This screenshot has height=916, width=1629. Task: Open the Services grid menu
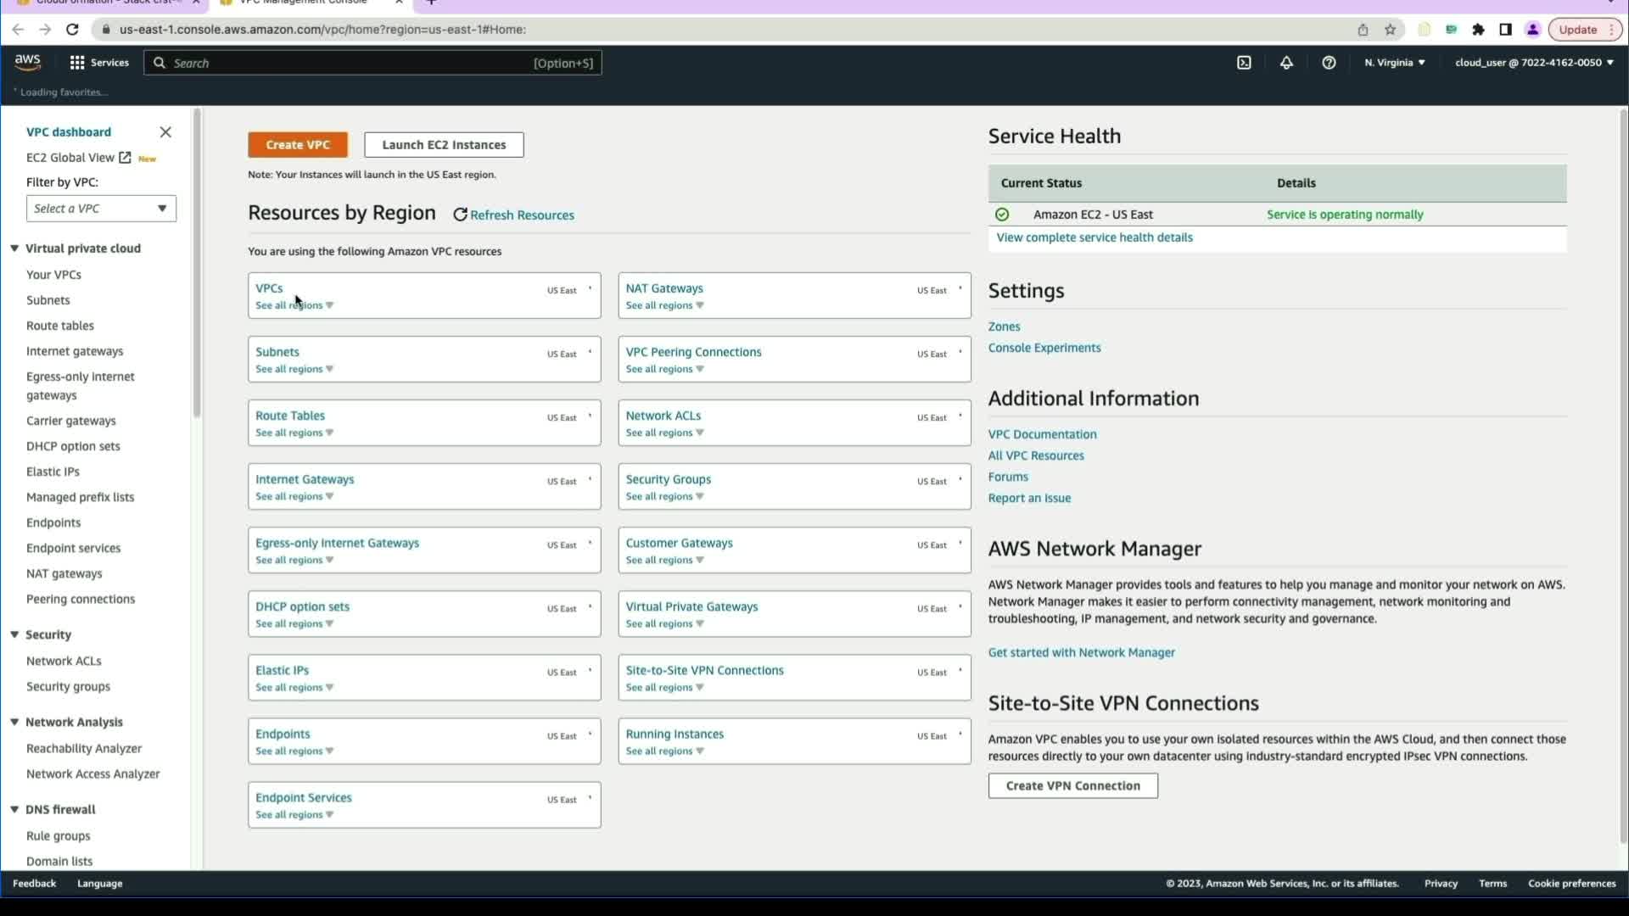98,63
